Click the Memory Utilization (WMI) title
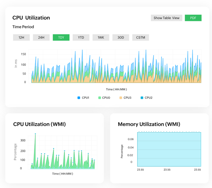This screenshot has width=212, height=188. coord(149,124)
